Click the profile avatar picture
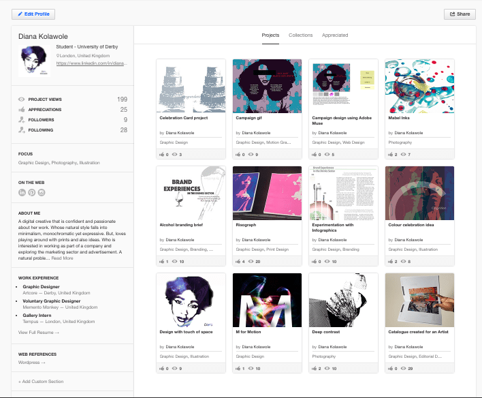The width and height of the screenshot is (482, 398). pos(33,60)
